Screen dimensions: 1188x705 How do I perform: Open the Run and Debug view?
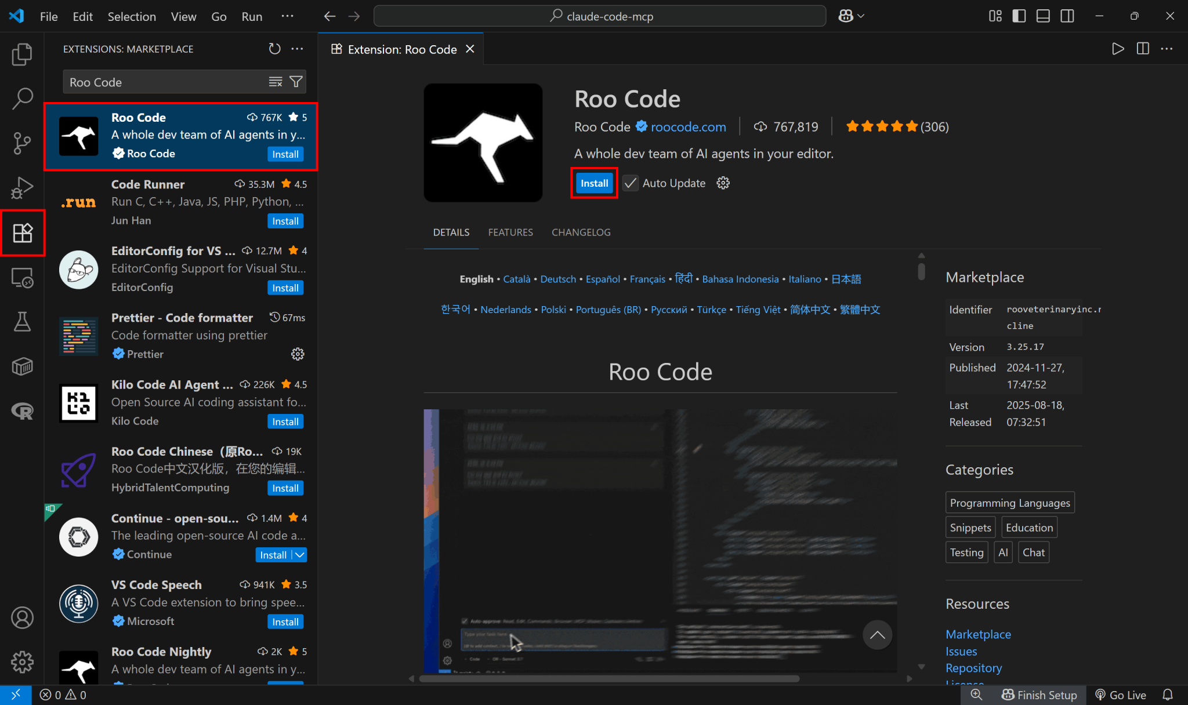[x=22, y=188]
